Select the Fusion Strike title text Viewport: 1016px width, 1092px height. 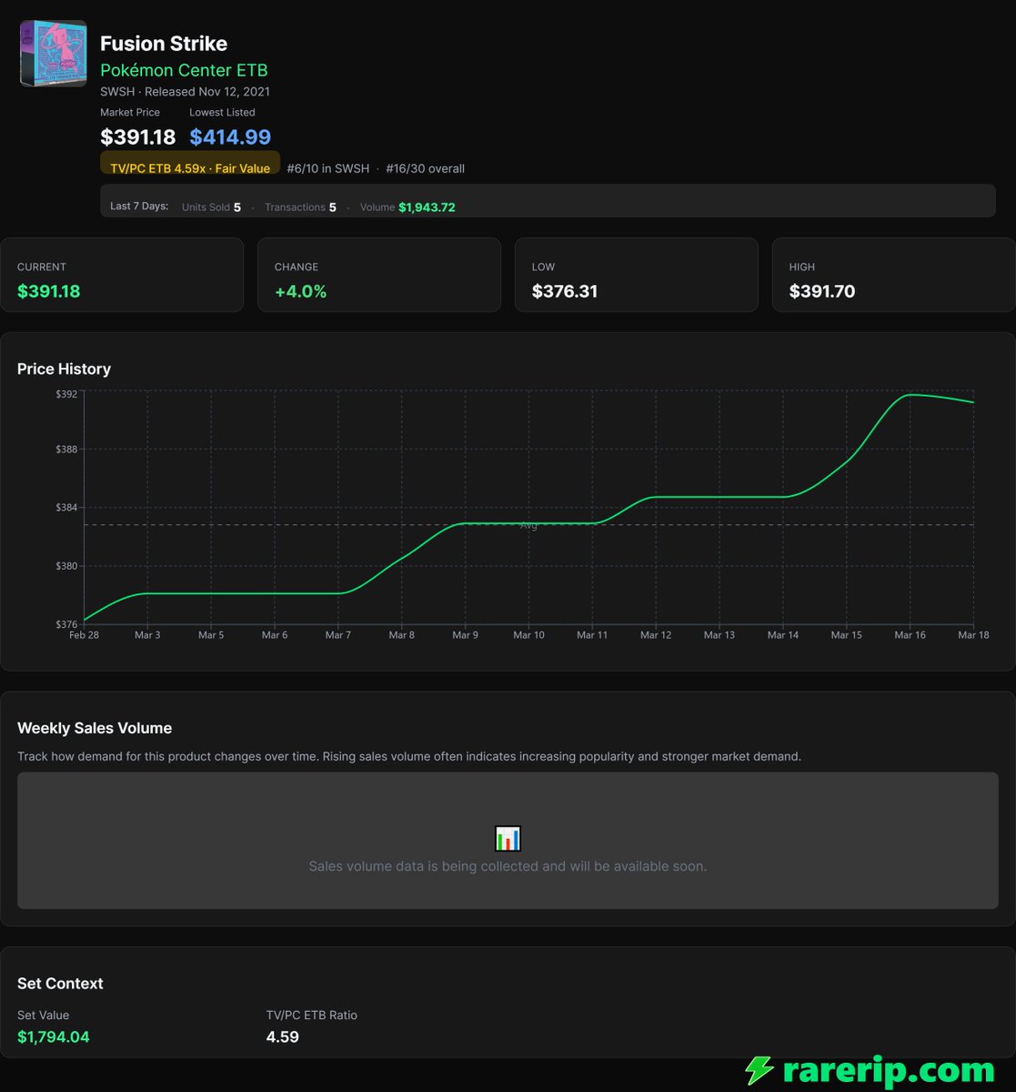pos(164,44)
